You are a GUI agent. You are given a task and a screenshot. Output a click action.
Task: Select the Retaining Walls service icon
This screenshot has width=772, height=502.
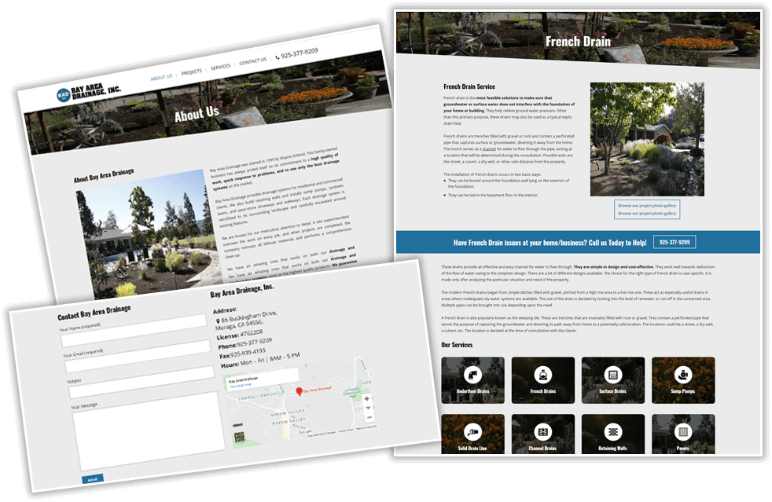pyautogui.click(x=612, y=432)
